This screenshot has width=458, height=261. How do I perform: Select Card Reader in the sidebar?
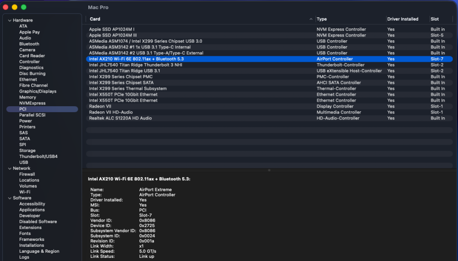(x=32, y=56)
